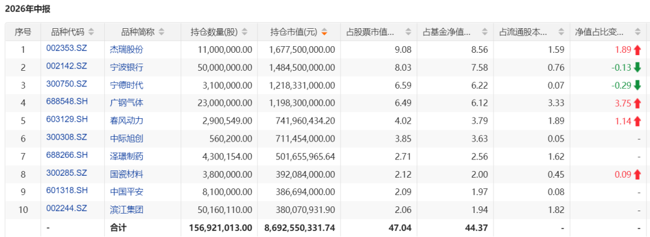Sort by 占基金净值 column arrows
The width and height of the screenshot is (650, 237).
point(485,32)
